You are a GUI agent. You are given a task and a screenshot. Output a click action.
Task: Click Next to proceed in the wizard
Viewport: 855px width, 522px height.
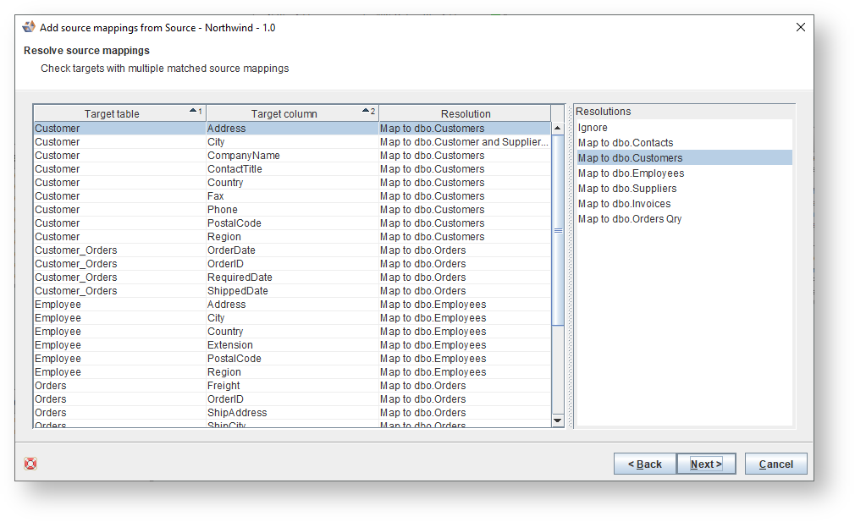tap(706, 464)
